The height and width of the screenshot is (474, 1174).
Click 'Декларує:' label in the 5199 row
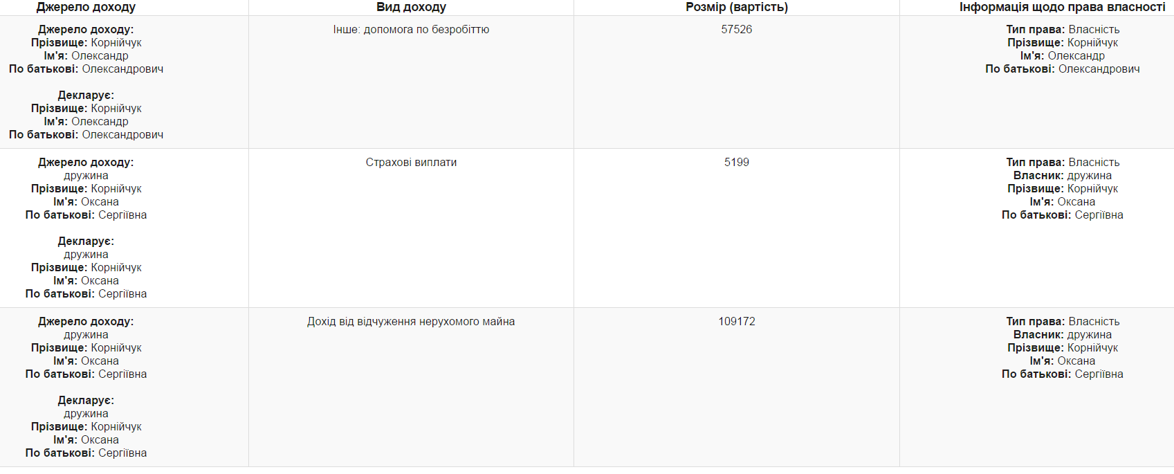point(86,241)
